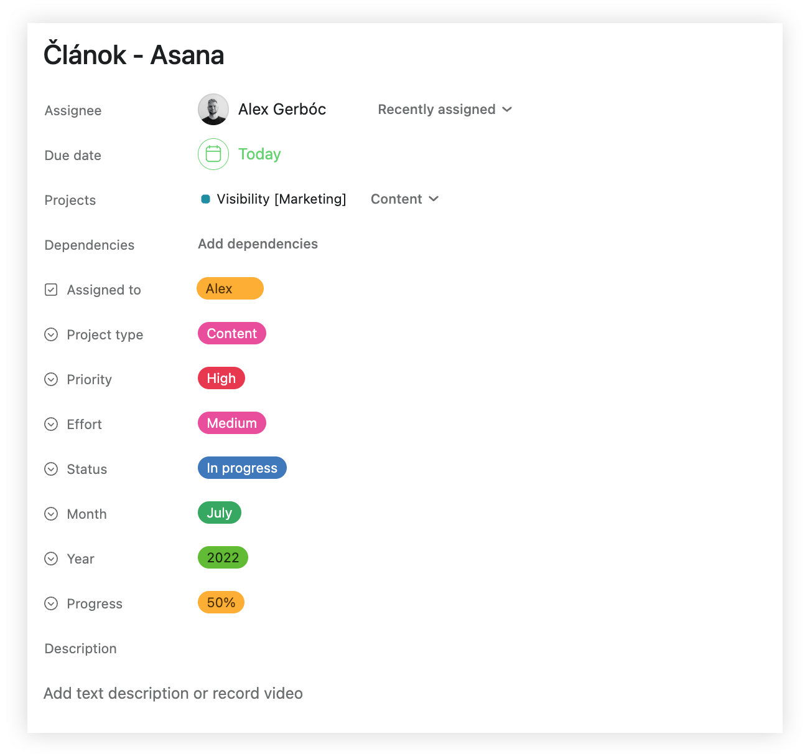This screenshot has height=756, width=810.
Task: Open the Recently assigned dropdown
Action: point(445,110)
